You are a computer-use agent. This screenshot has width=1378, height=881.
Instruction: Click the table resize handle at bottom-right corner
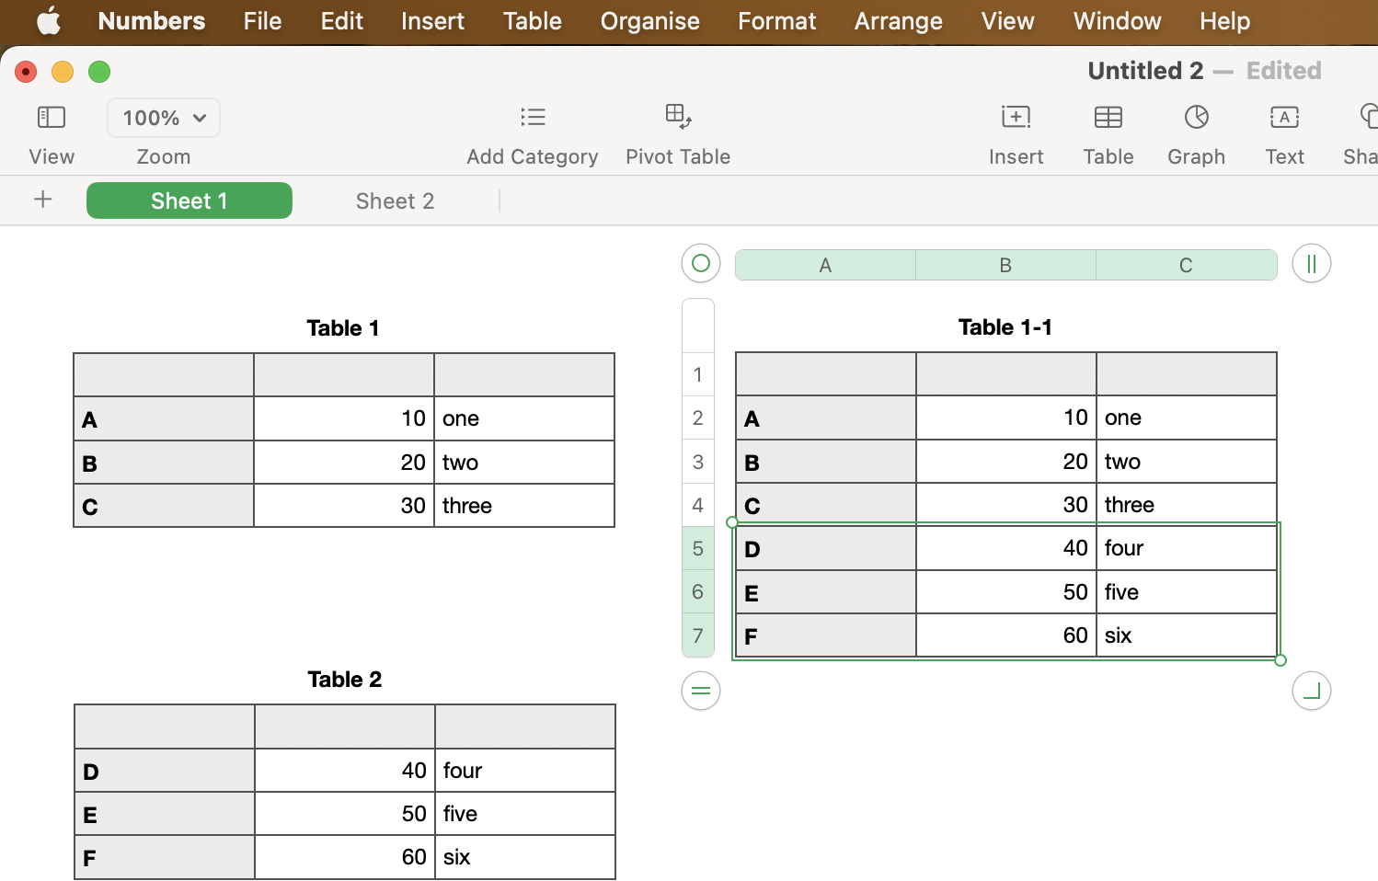(x=1311, y=691)
